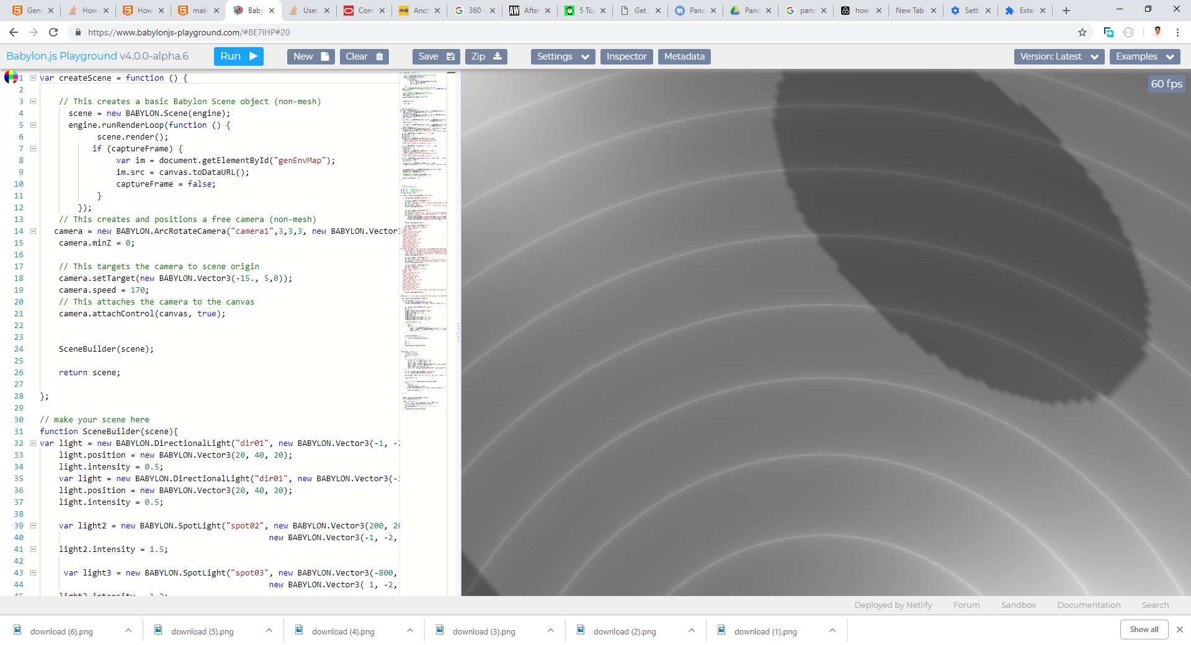Image resolution: width=1191 pixels, height=645 pixels.
Task: Run the playground scene
Action: (x=239, y=56)
